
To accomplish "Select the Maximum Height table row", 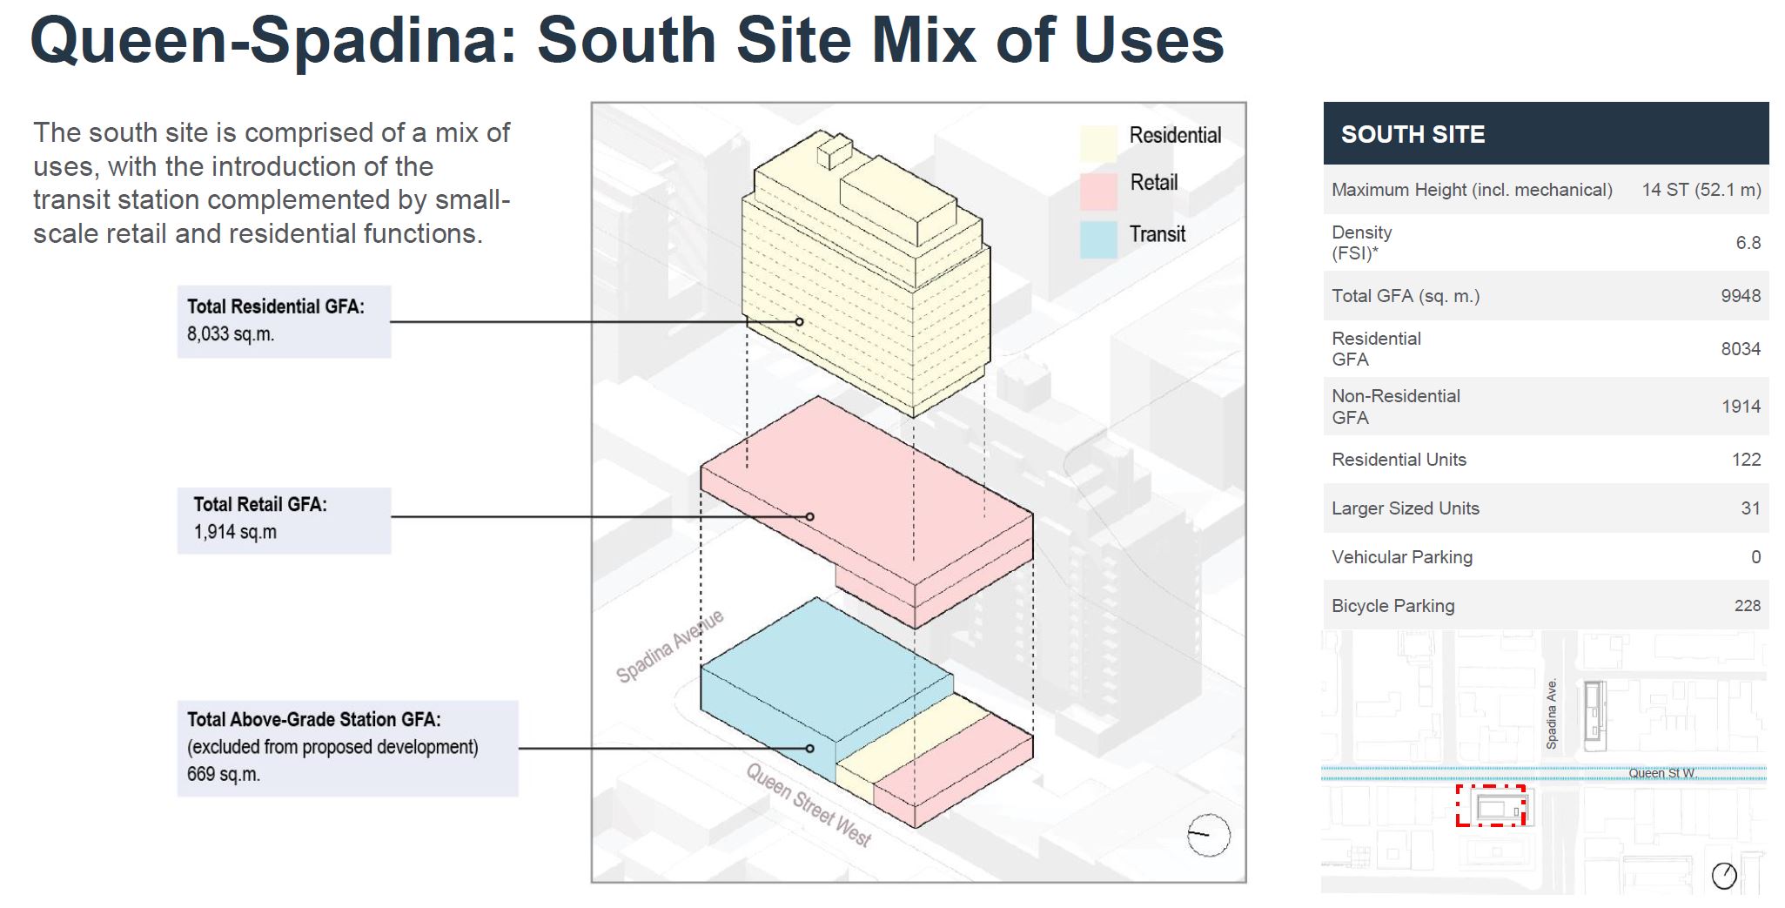I will (1545, 190).
